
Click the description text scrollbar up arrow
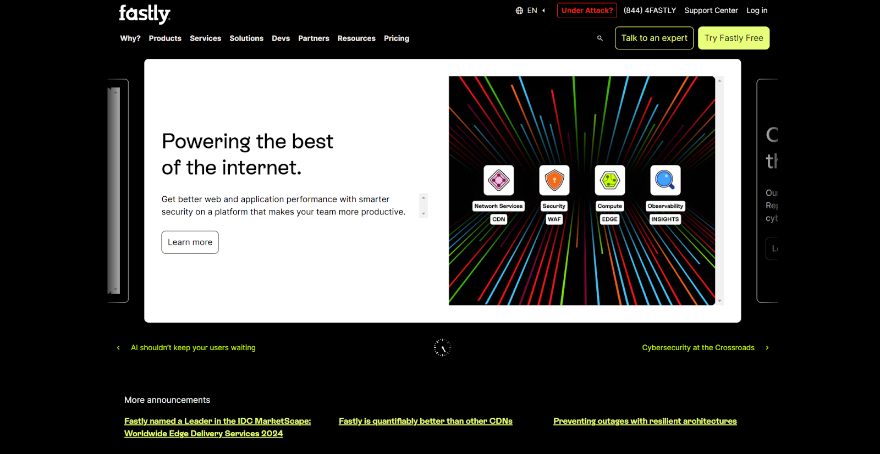tap(424, 197)
